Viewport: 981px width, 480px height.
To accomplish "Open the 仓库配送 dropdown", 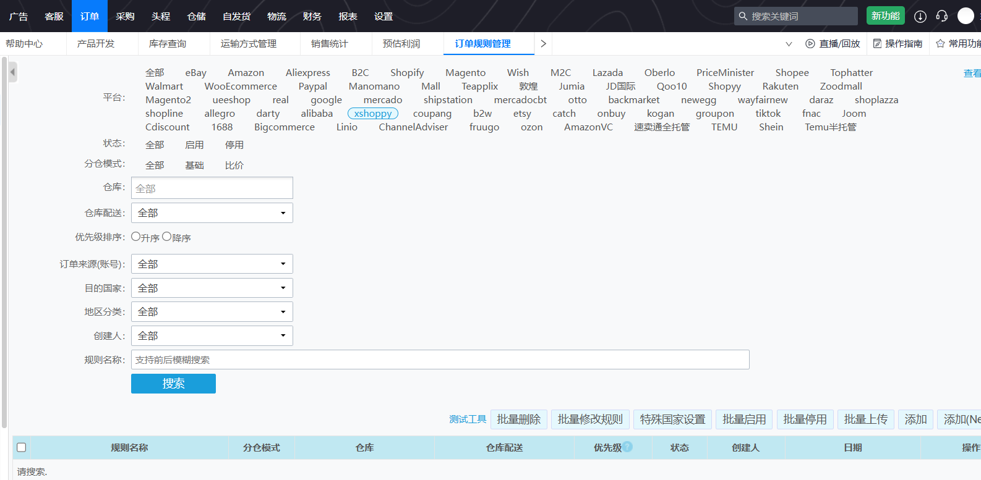I will click(x=212, y=213).
